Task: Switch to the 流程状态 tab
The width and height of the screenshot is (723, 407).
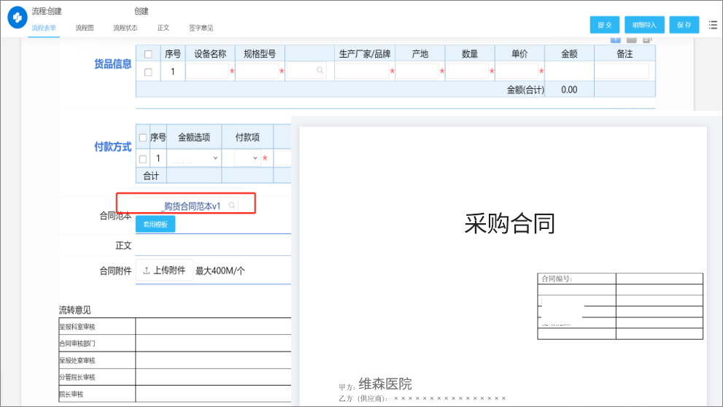Action: point(125,28)
